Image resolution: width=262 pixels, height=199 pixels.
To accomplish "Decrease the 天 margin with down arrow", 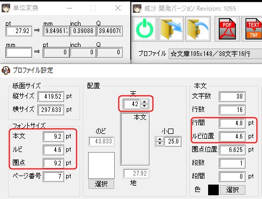I will (x=144, y=106).
